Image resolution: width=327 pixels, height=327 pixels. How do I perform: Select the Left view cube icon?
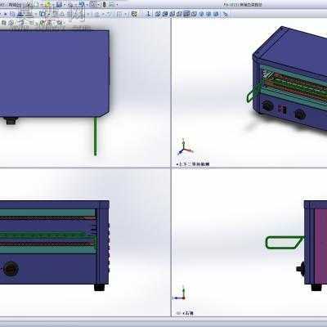(x=172, y=14)
